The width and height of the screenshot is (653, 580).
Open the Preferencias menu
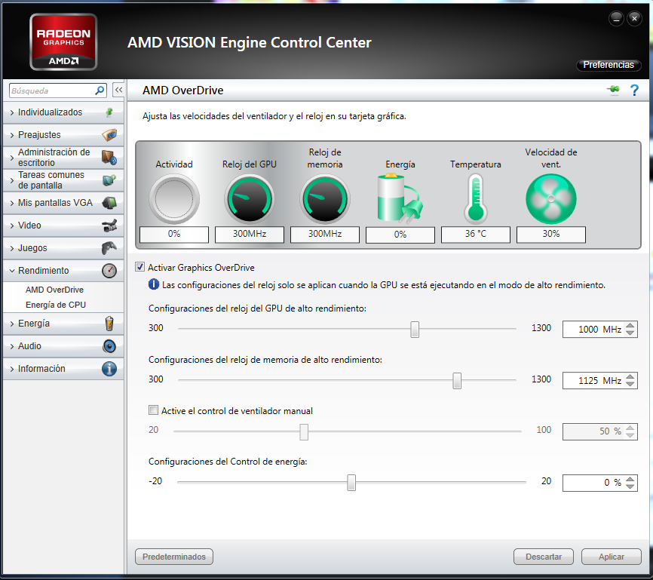click(x=609, y=65)
